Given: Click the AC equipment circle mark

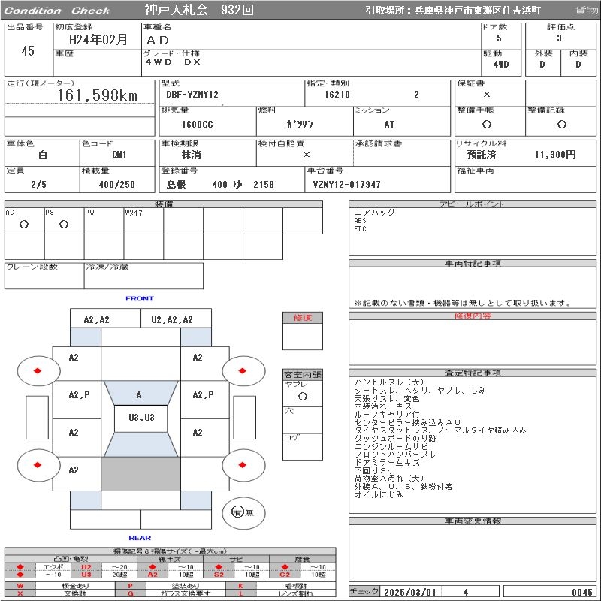Looking at the screenshot, I should click(24, 224).
